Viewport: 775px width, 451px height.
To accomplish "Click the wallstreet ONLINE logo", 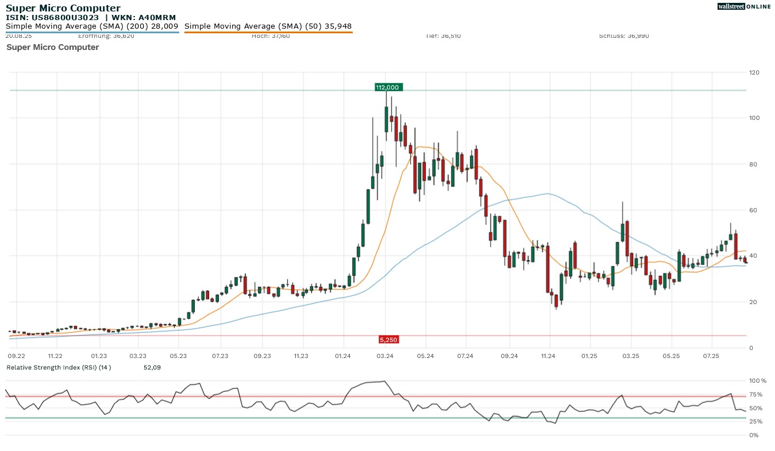I will (x=744, y=7).
